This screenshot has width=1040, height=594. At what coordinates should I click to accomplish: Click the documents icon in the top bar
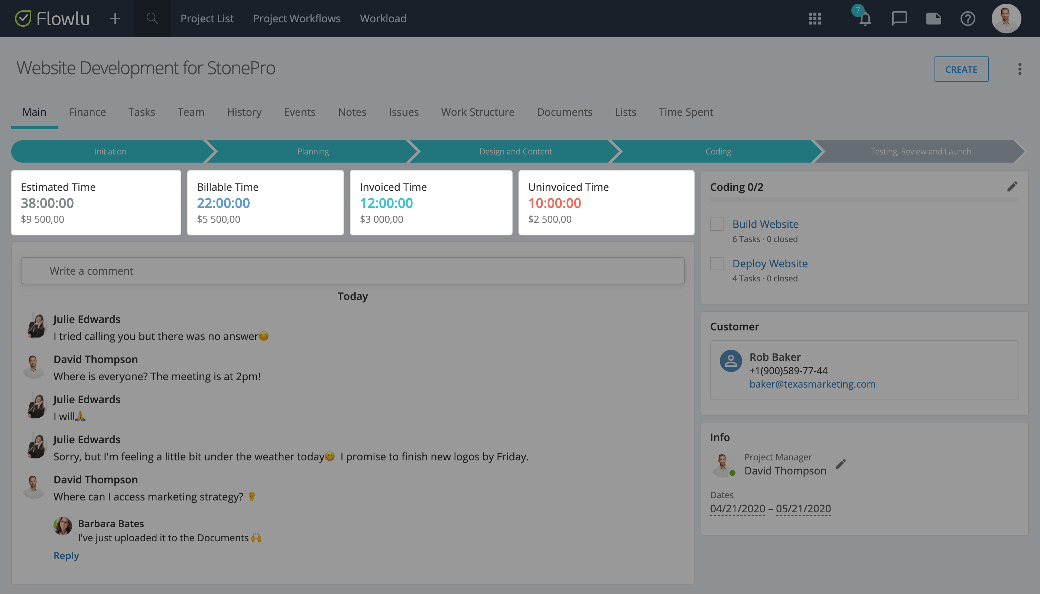click(933, 18)
